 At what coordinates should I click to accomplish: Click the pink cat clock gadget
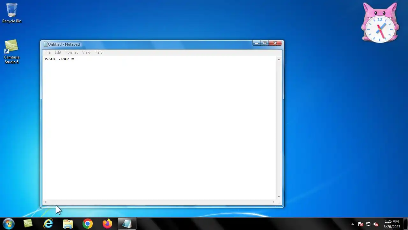[380, 23]
